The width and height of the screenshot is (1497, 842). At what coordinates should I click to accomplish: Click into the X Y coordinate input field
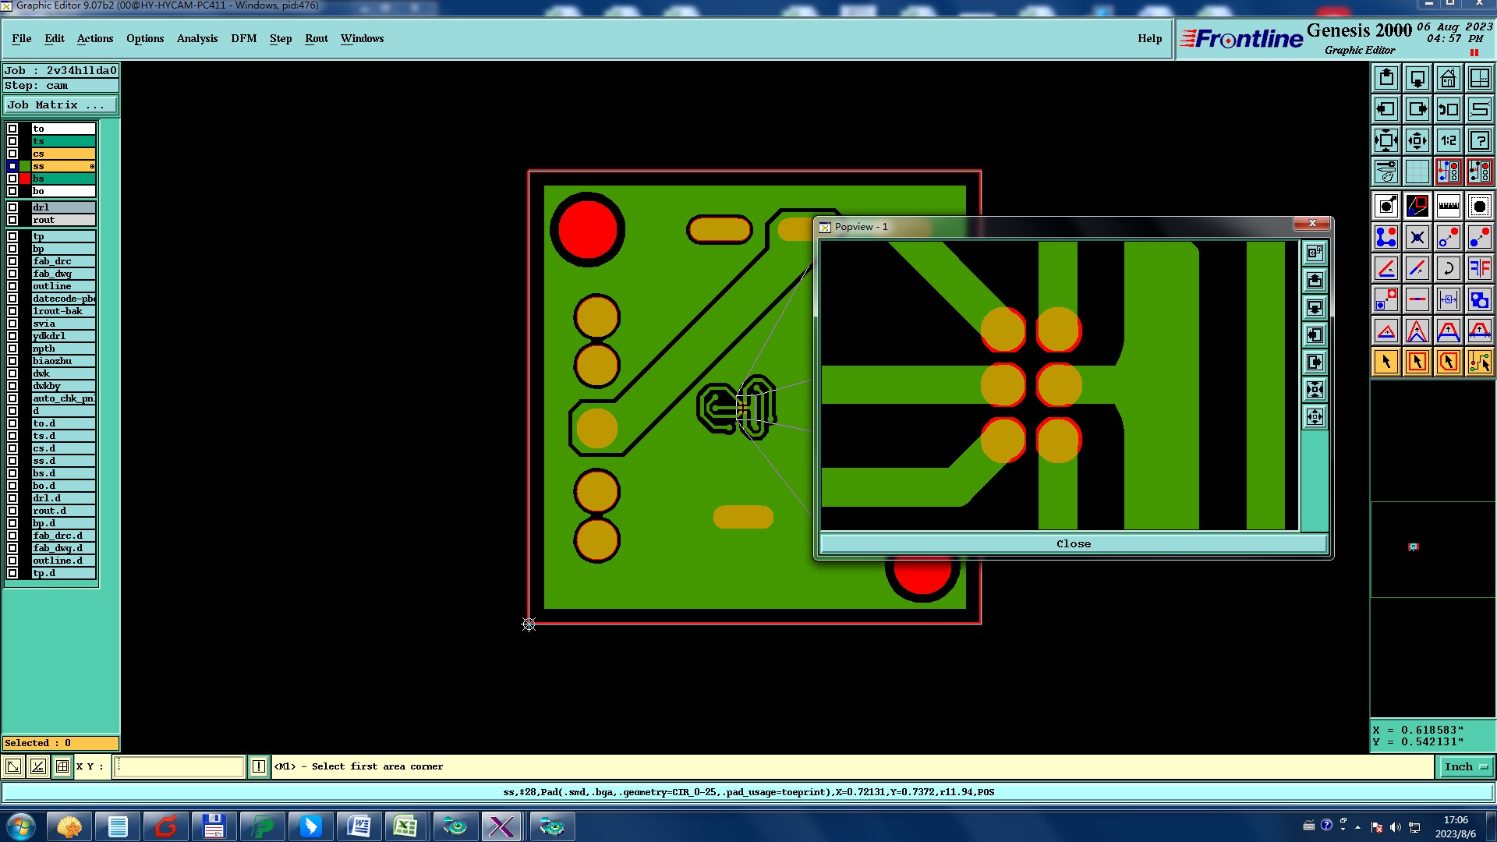click(x=179, y=767)
